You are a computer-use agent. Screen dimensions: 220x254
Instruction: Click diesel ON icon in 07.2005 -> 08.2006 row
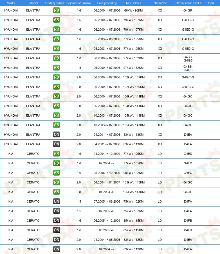click(x=57, y=201)
